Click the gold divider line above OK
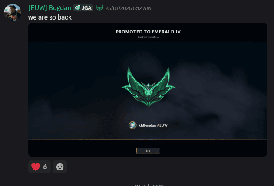Viewport: 274px width, 186px height. [x=148, y=139]
